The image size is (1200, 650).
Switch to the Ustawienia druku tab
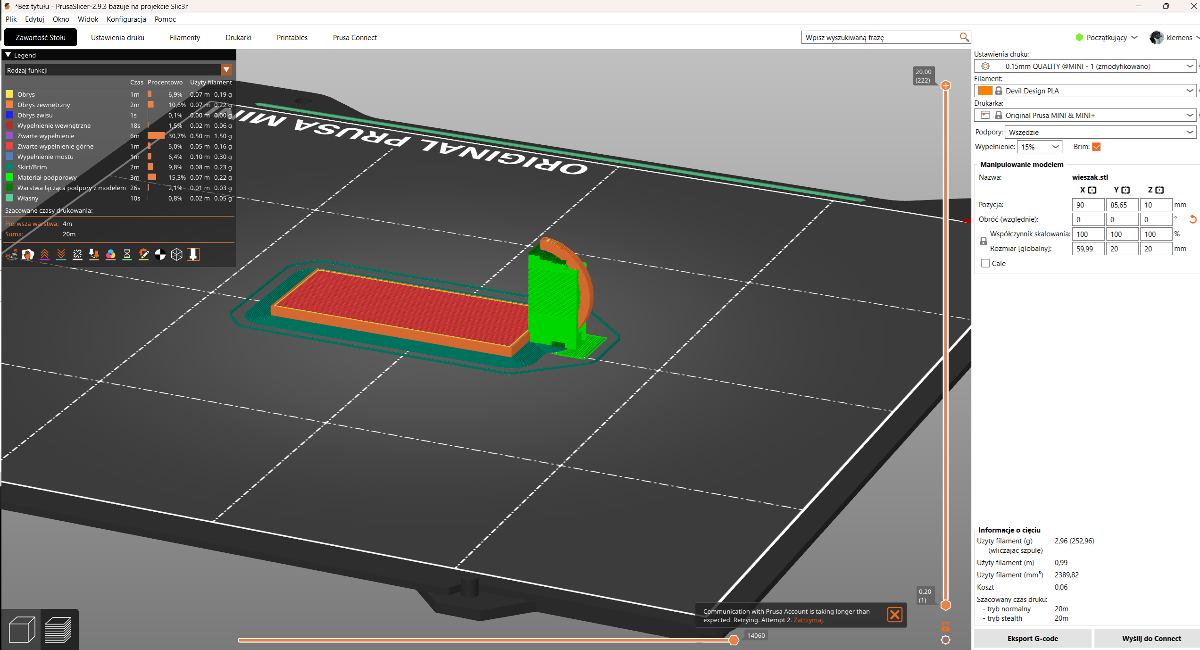[117, 37]
